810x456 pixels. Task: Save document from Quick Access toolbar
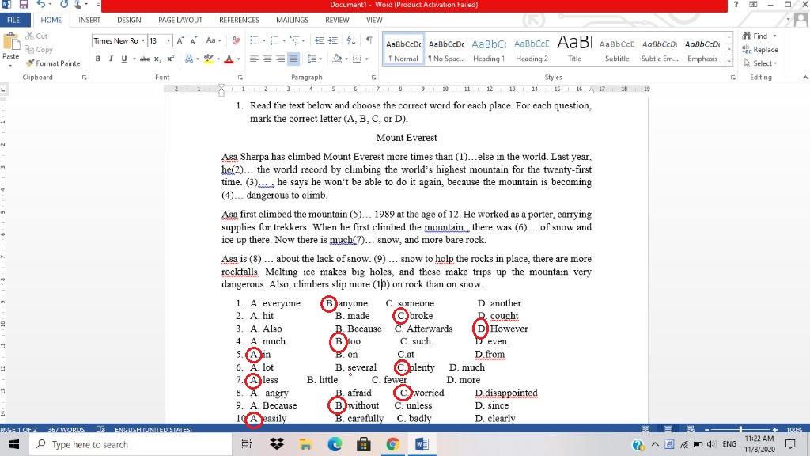coord(23,4)
